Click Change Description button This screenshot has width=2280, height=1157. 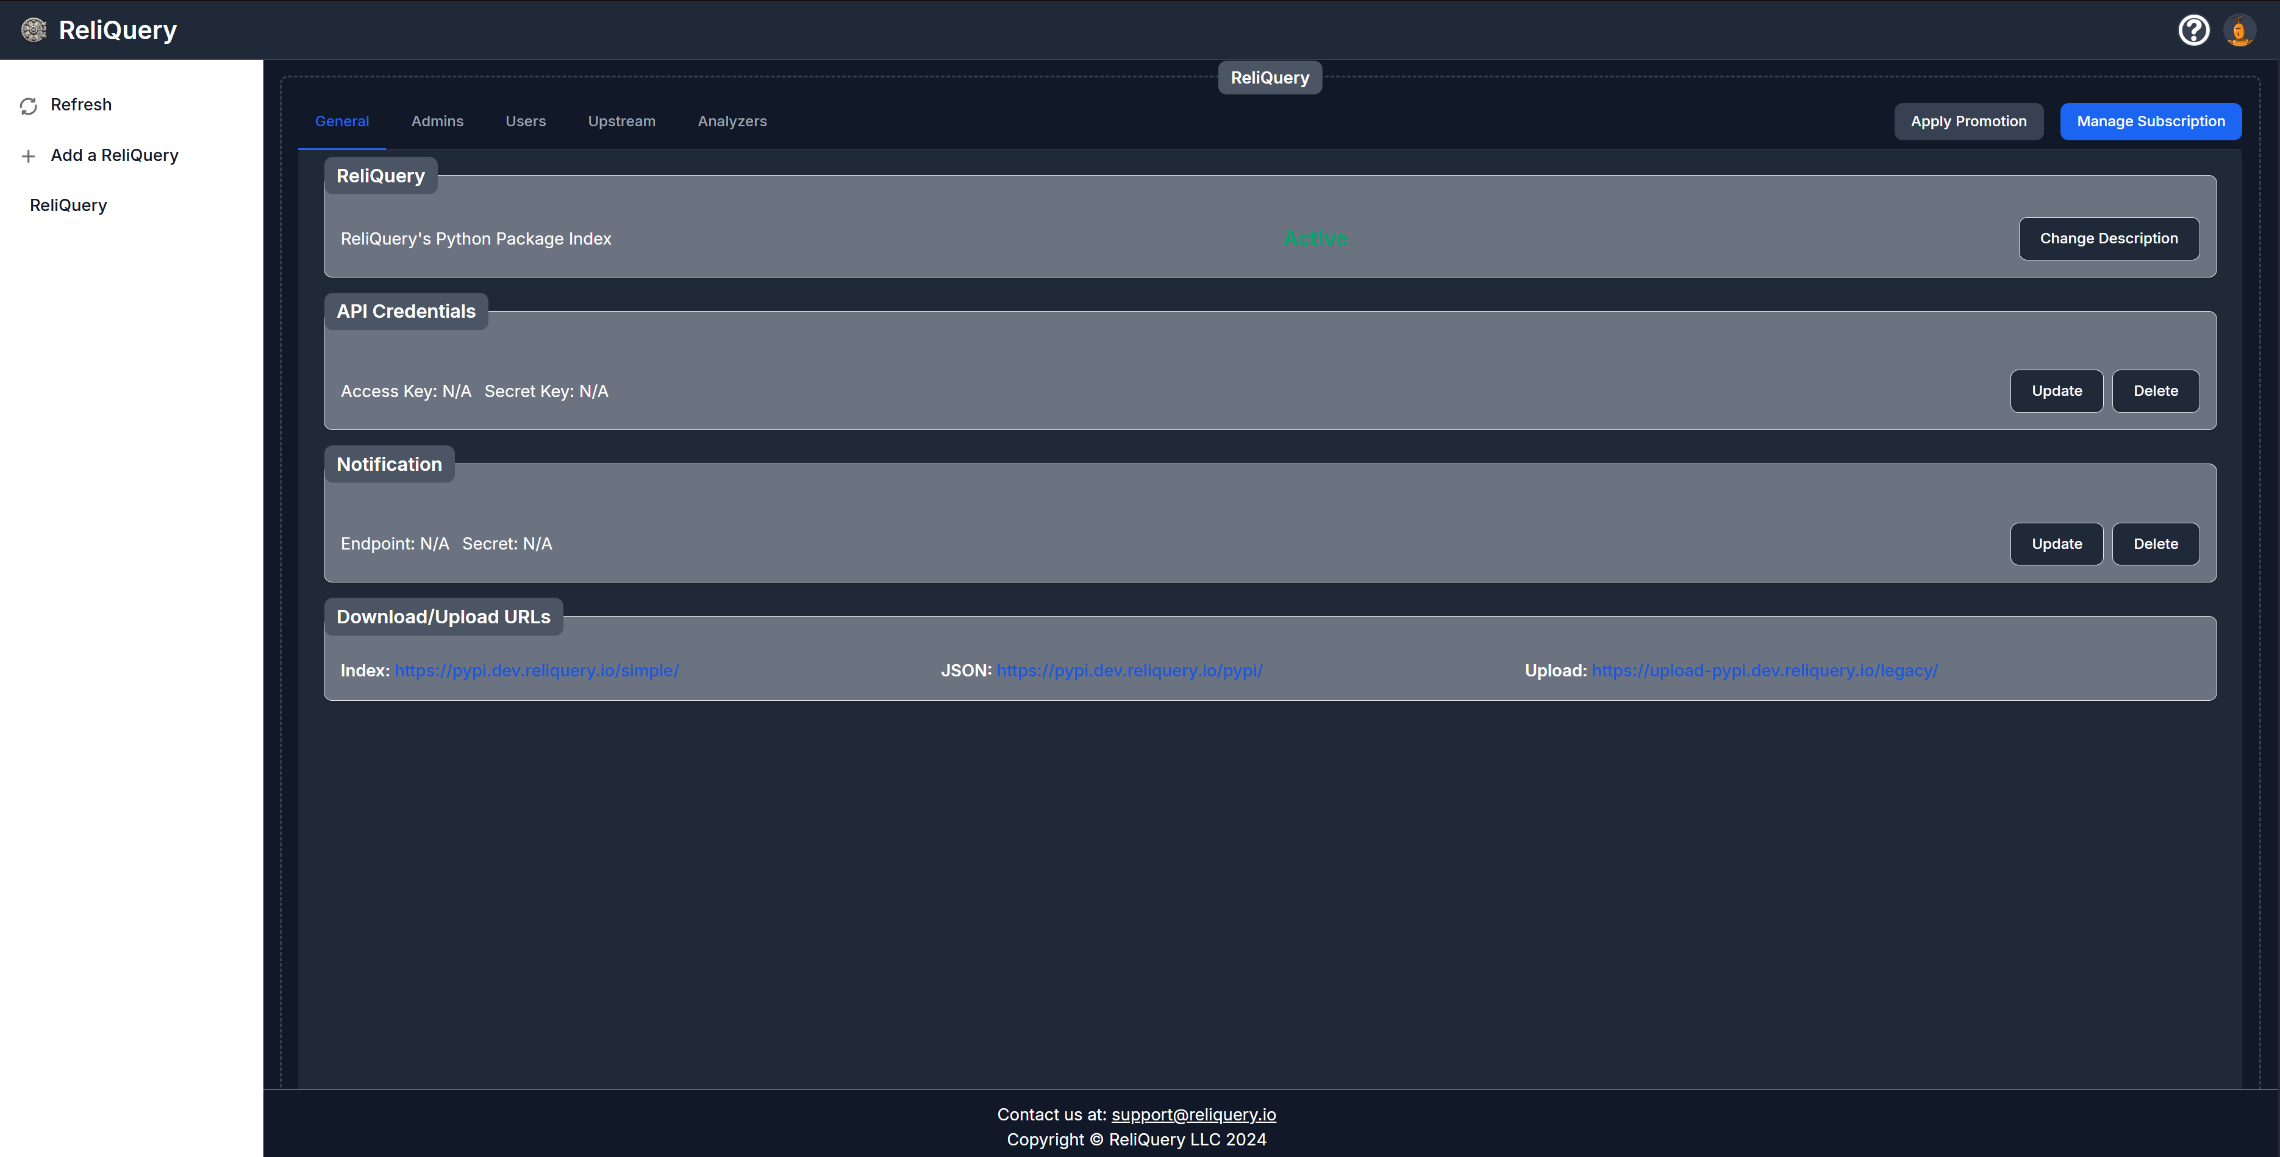pyautogui.click(x=2108, y=239)
